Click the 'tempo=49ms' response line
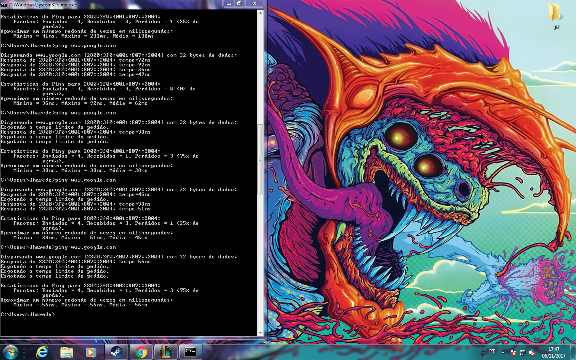Viewport: 576px width, 360px height. [76, 74]
